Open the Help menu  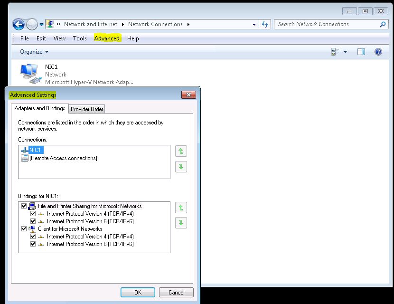point(133,38)
